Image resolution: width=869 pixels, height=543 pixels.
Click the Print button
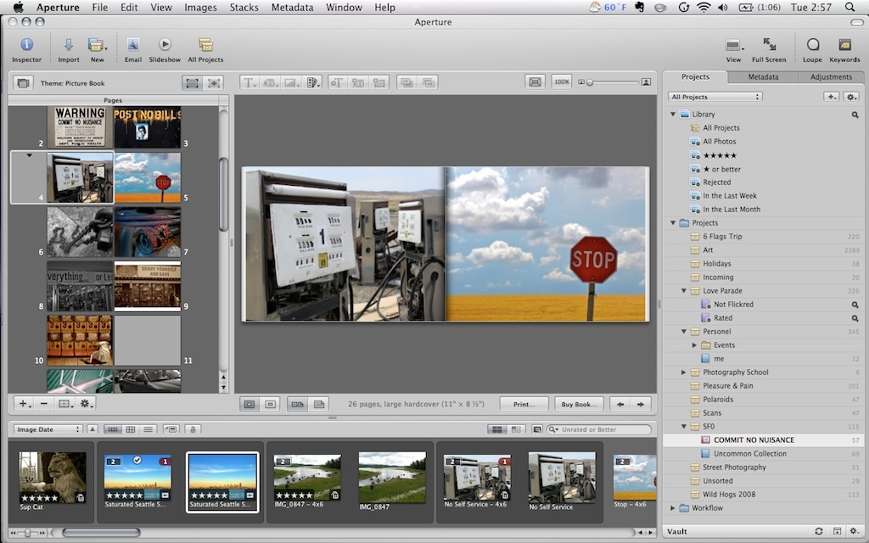pyautogui.click(x=524, y=404)
